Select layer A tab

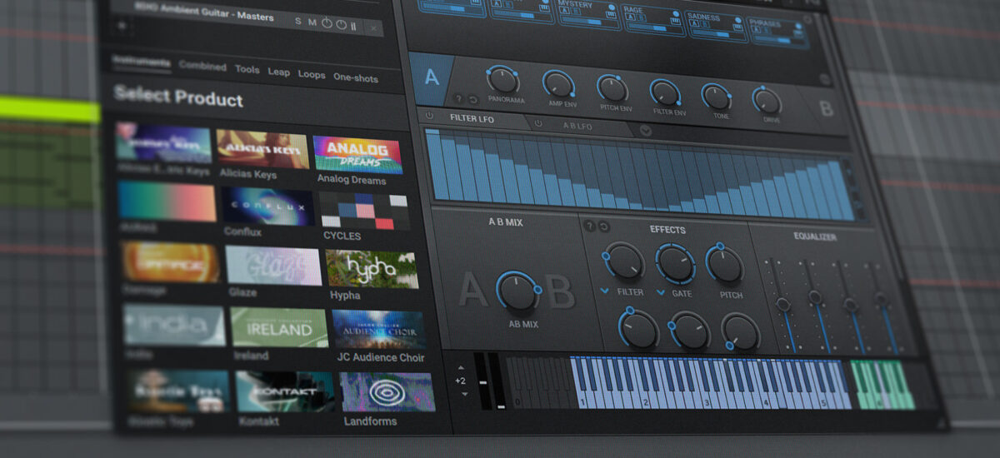(431, 78)
